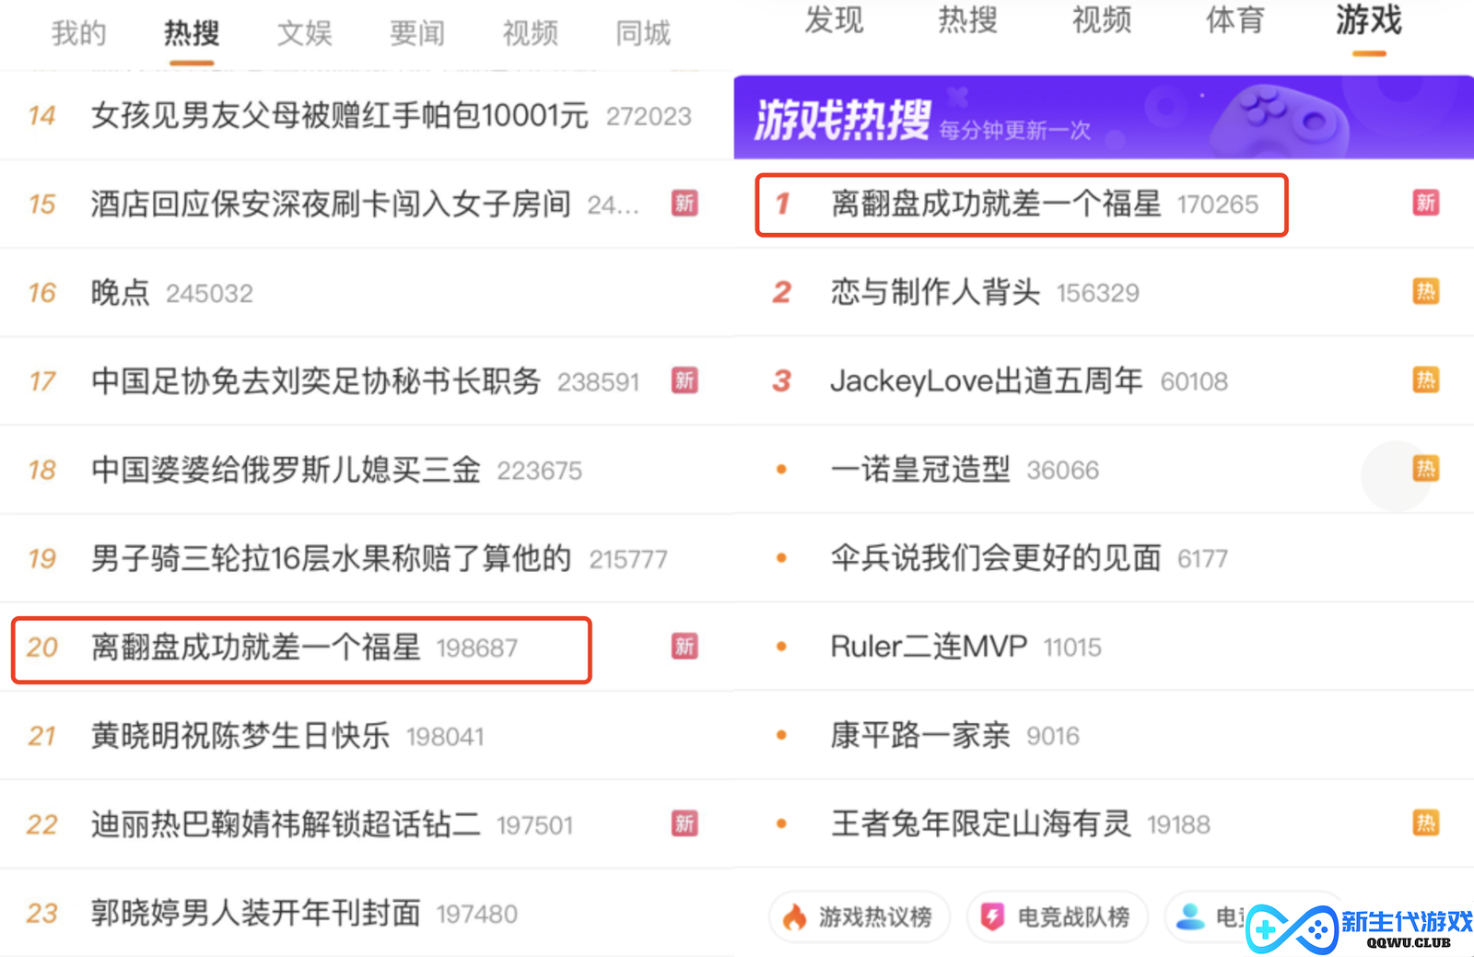Open the 同城 tab
This screenshot has height=957, width=1474.
point(643,34)
